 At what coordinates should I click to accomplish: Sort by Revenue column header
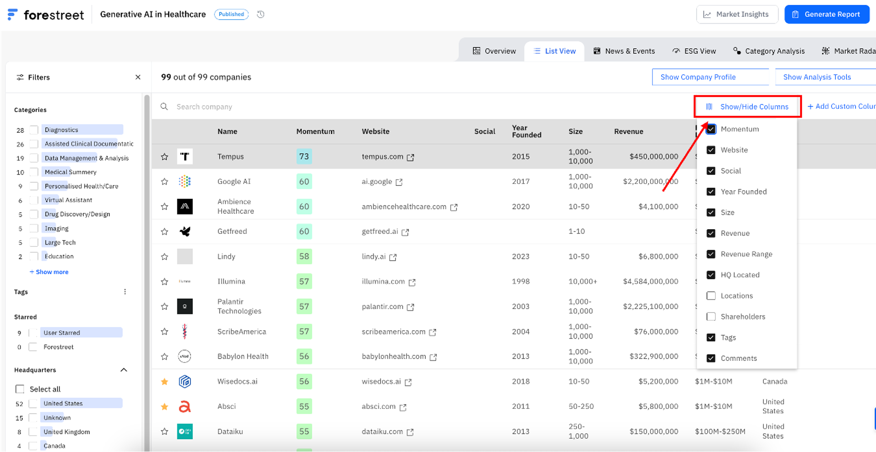point(629,132)
